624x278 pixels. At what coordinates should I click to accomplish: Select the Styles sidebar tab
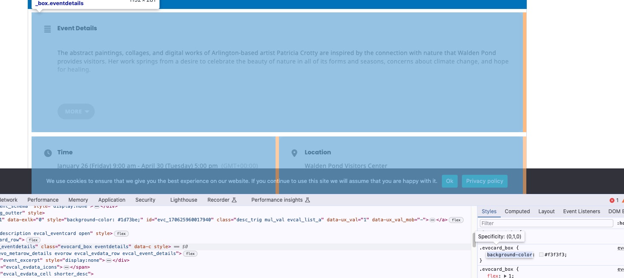coord(489,211)
